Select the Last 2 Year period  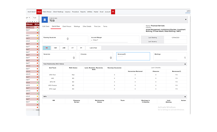coord(93,48)
